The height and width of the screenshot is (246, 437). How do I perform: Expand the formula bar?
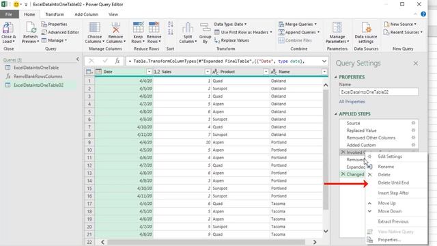pyautogui.click(x=324, y=61)
